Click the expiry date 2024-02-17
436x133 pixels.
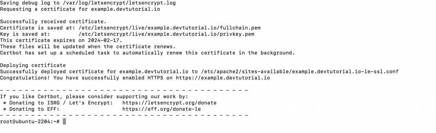point(107,40)
